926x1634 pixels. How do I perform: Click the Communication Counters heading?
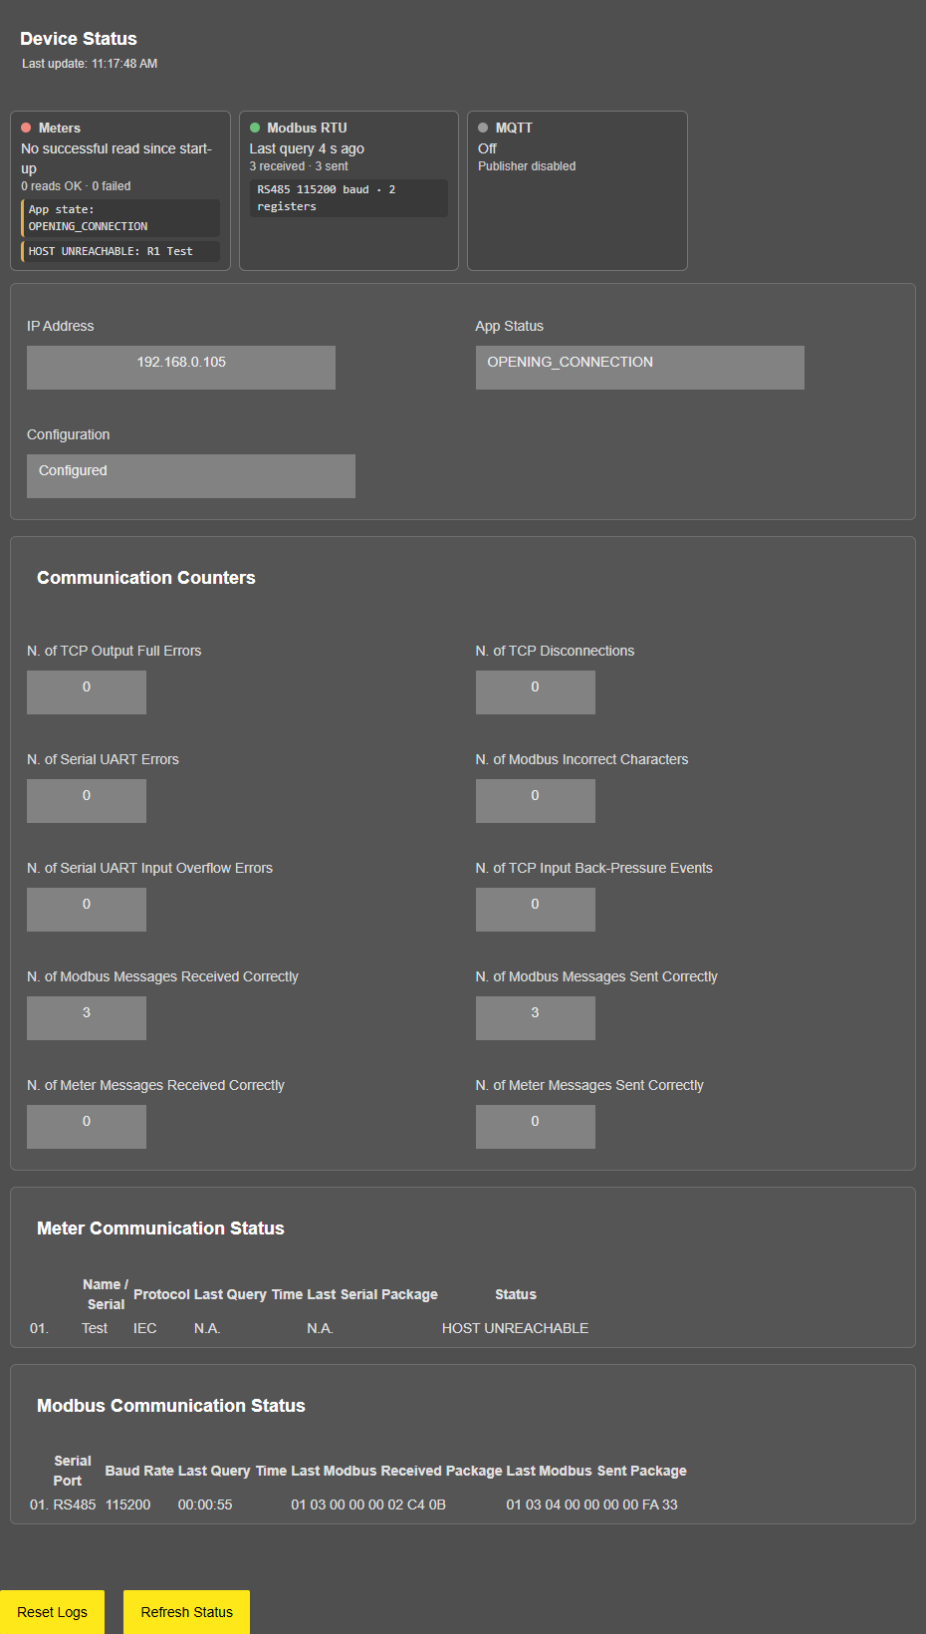click(146, 578)
